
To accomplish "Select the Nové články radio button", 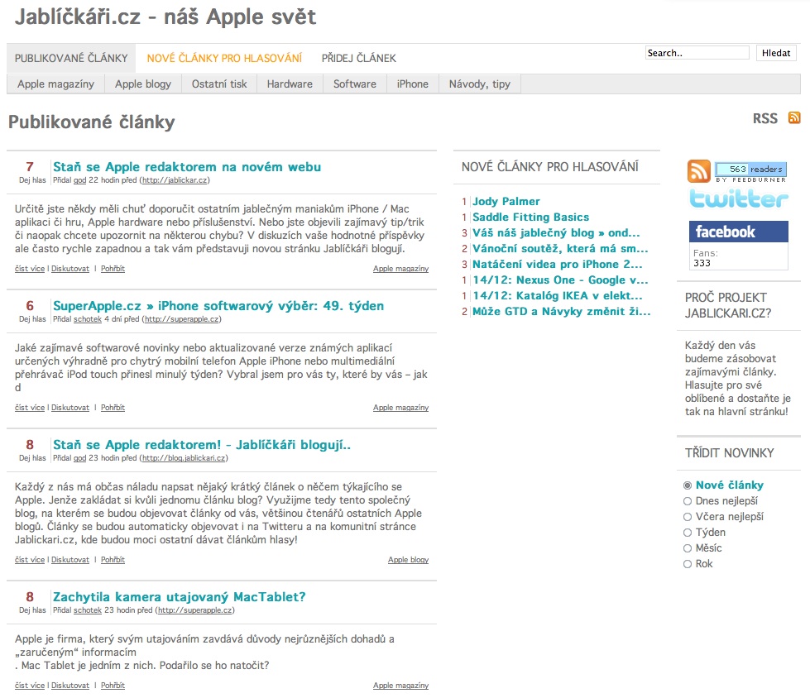I will 688,485.
